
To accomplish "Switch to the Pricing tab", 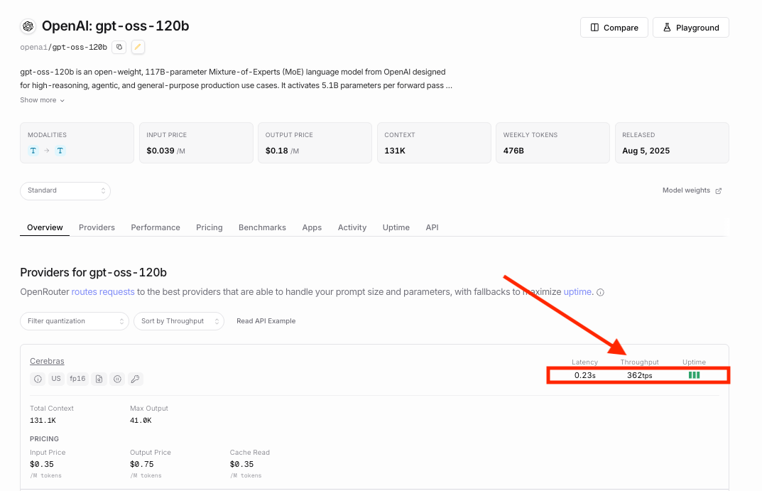I will point(209,227).
